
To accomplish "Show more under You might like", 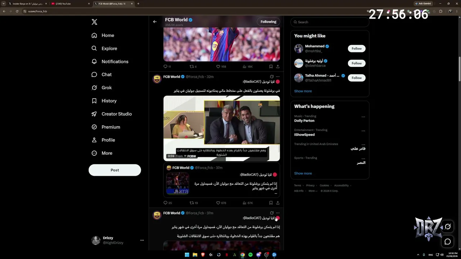I will (x=303, y=91).
